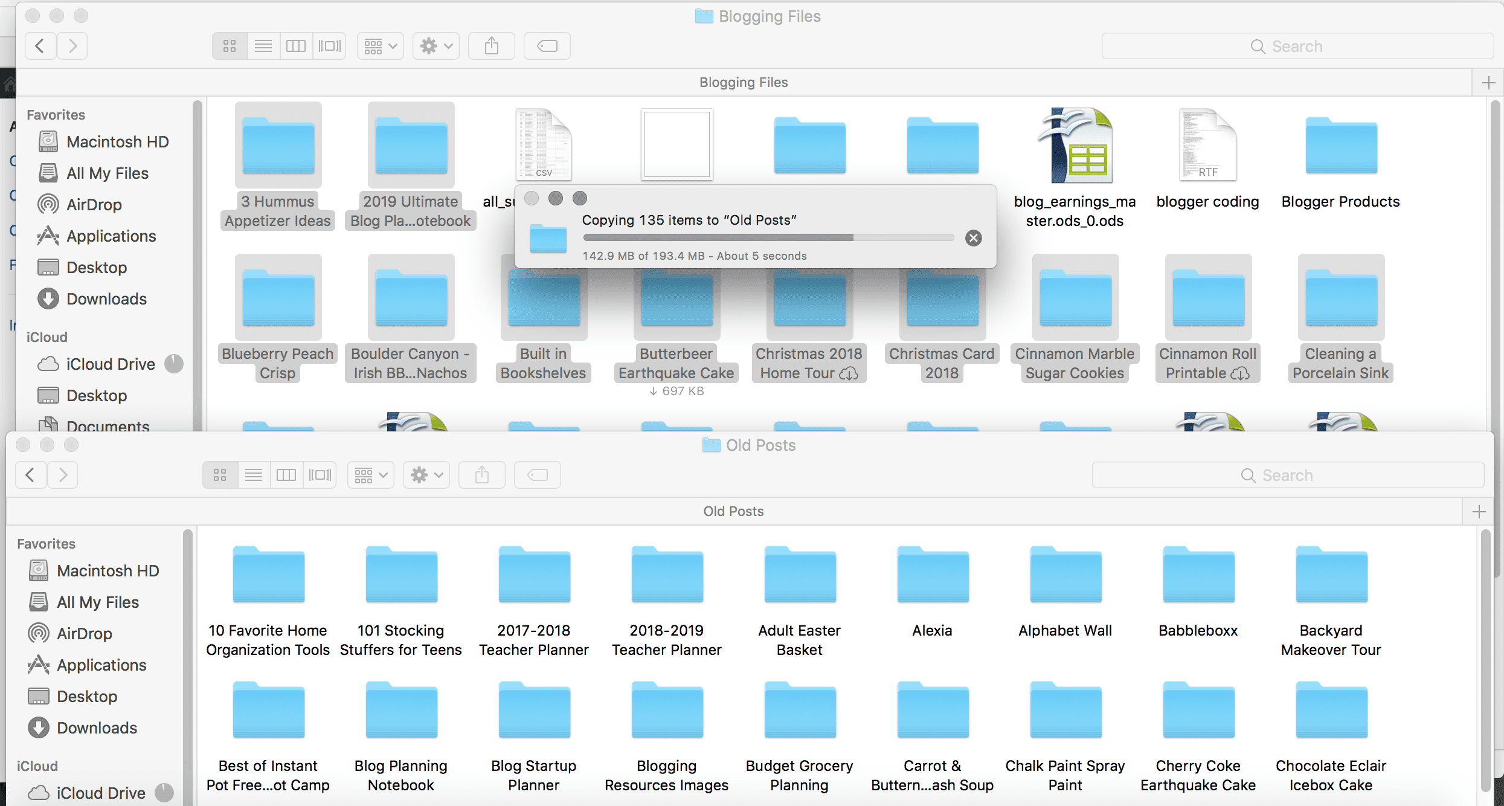The image size is (1504, 806).
Task: Open action gear menu in Blogging Files window
Action: click(x=436, y=46)
